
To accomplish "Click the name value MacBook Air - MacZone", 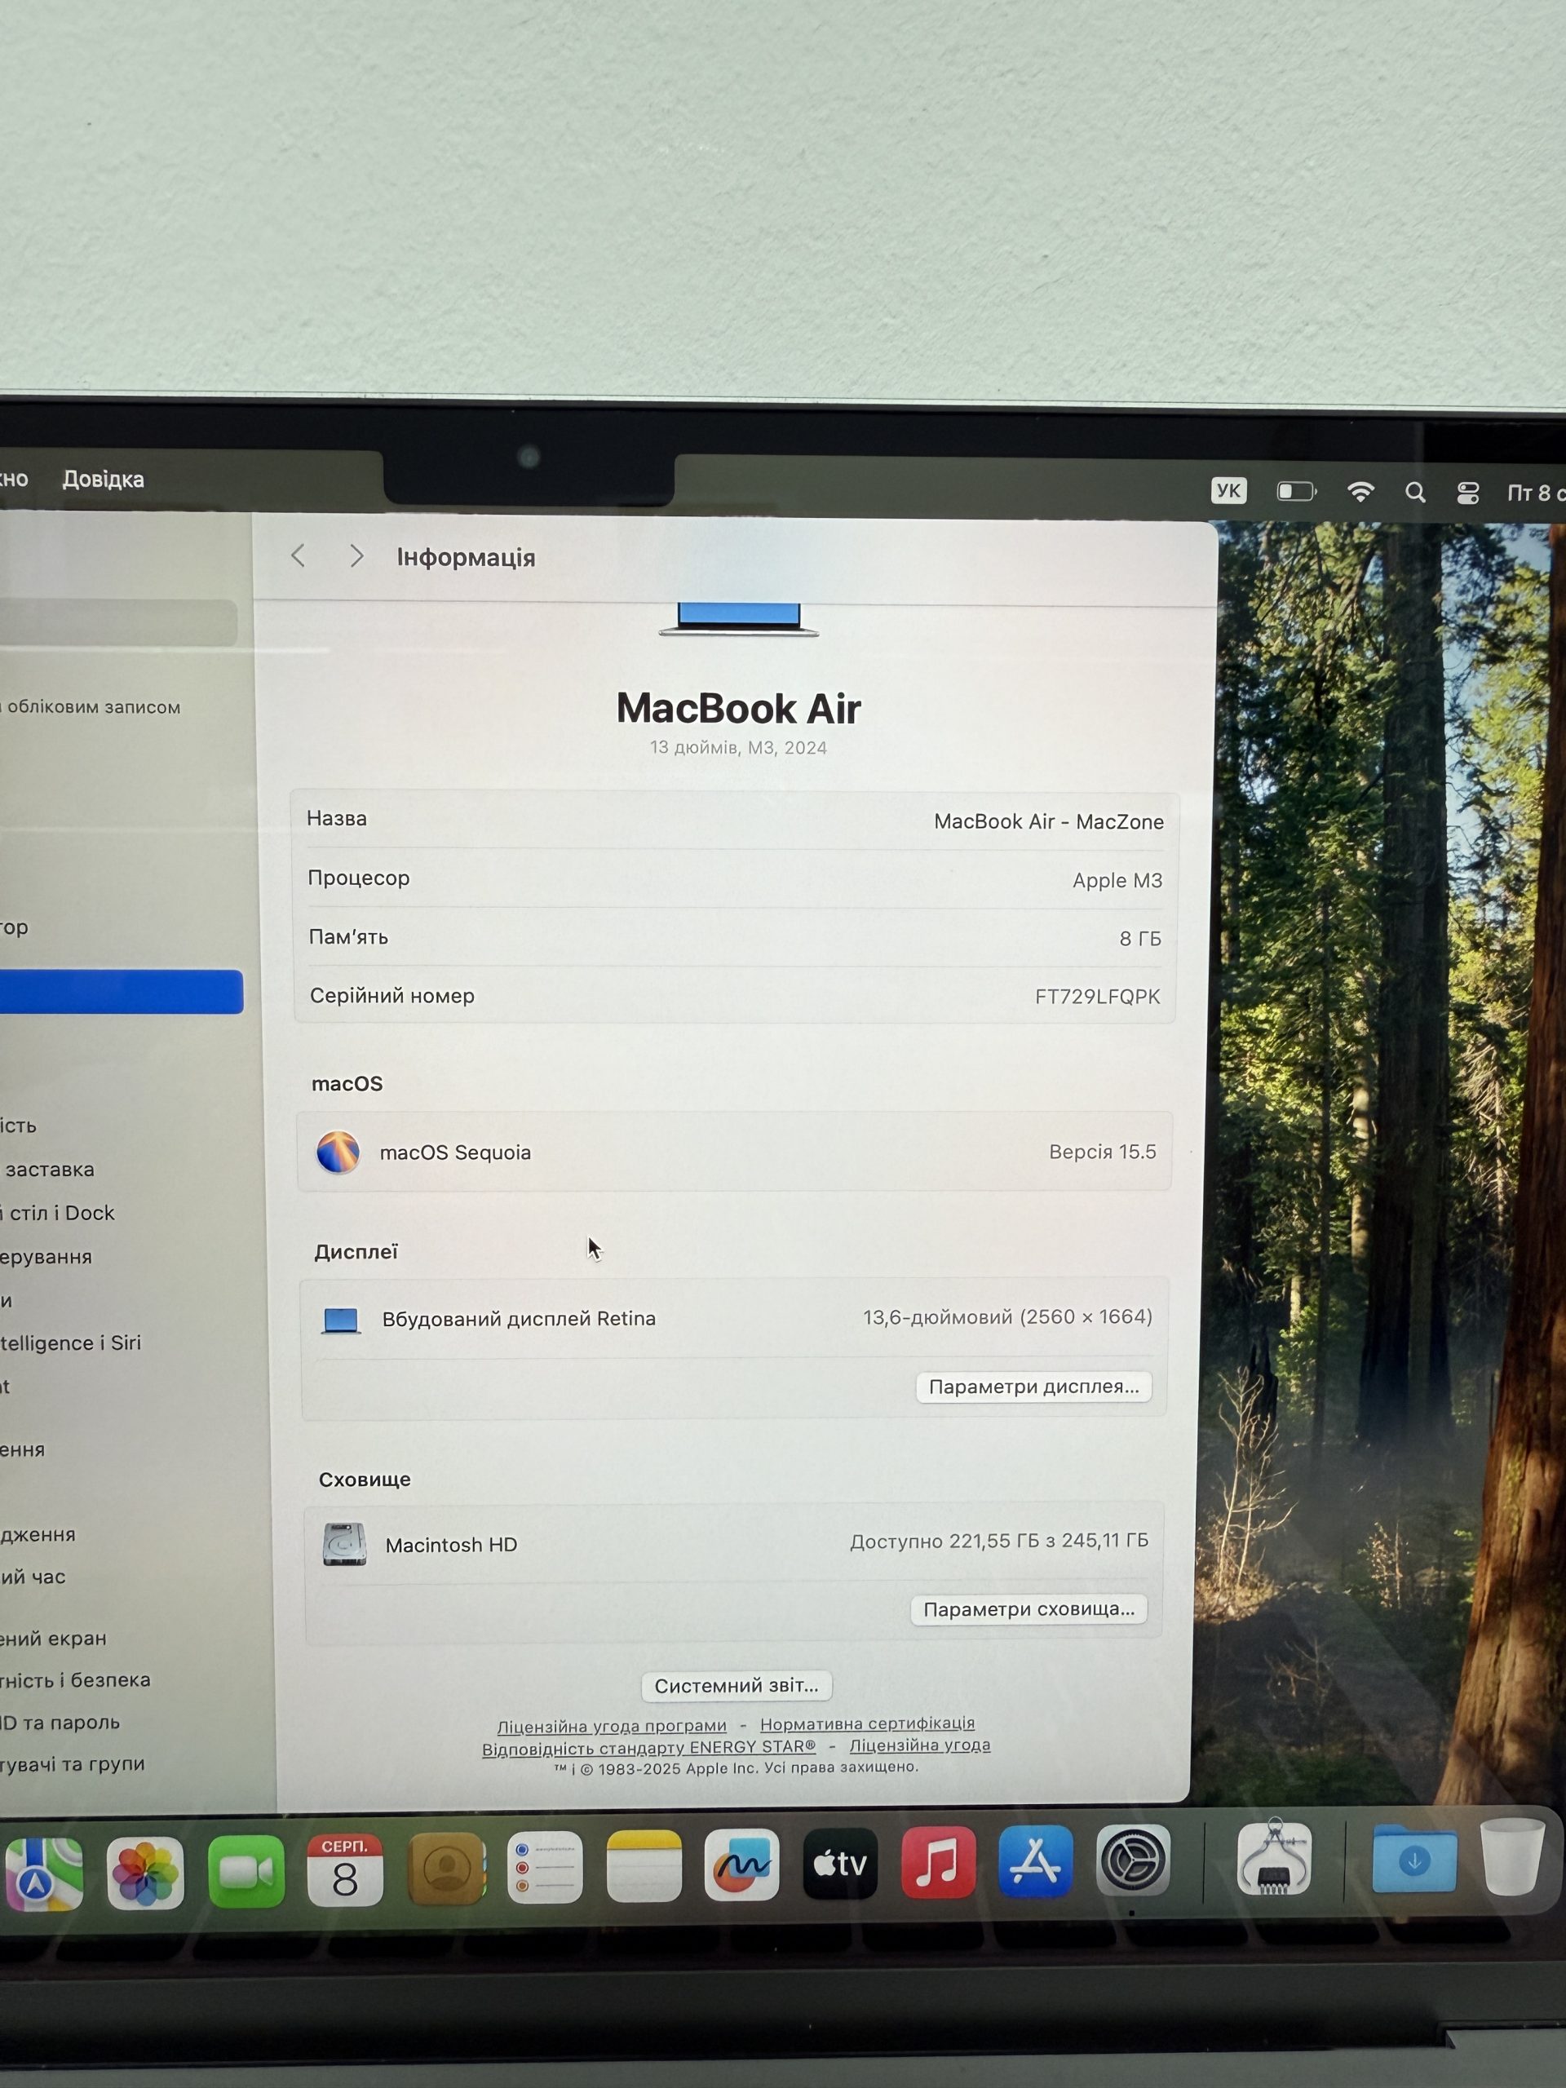I will [x=1049, y=822].
